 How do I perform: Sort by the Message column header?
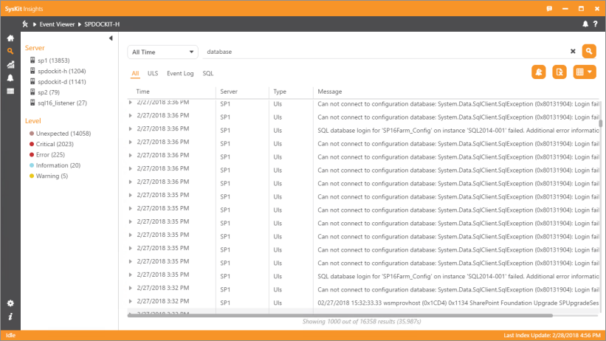click(330, 92)
